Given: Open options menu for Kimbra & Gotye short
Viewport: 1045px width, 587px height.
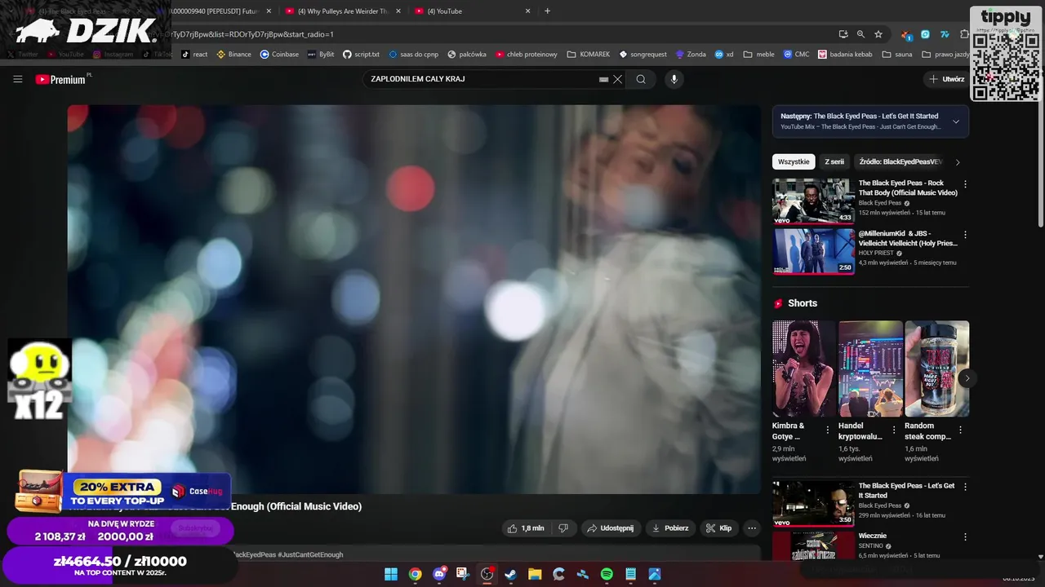Looking at the screenshot, I should tap(827, 430).
